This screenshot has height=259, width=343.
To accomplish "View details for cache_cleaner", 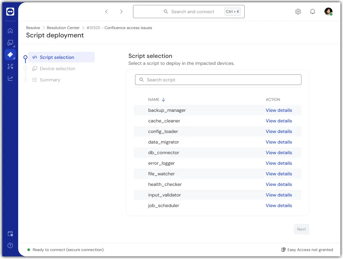I will 279,121.
